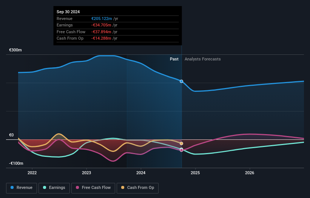
Task: Toggle the Earnings series legend button
Action: pos(54,188)
